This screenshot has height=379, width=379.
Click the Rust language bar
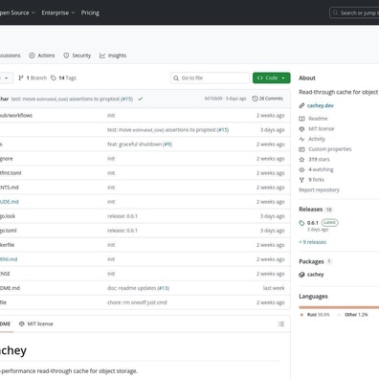coord(339,307)
